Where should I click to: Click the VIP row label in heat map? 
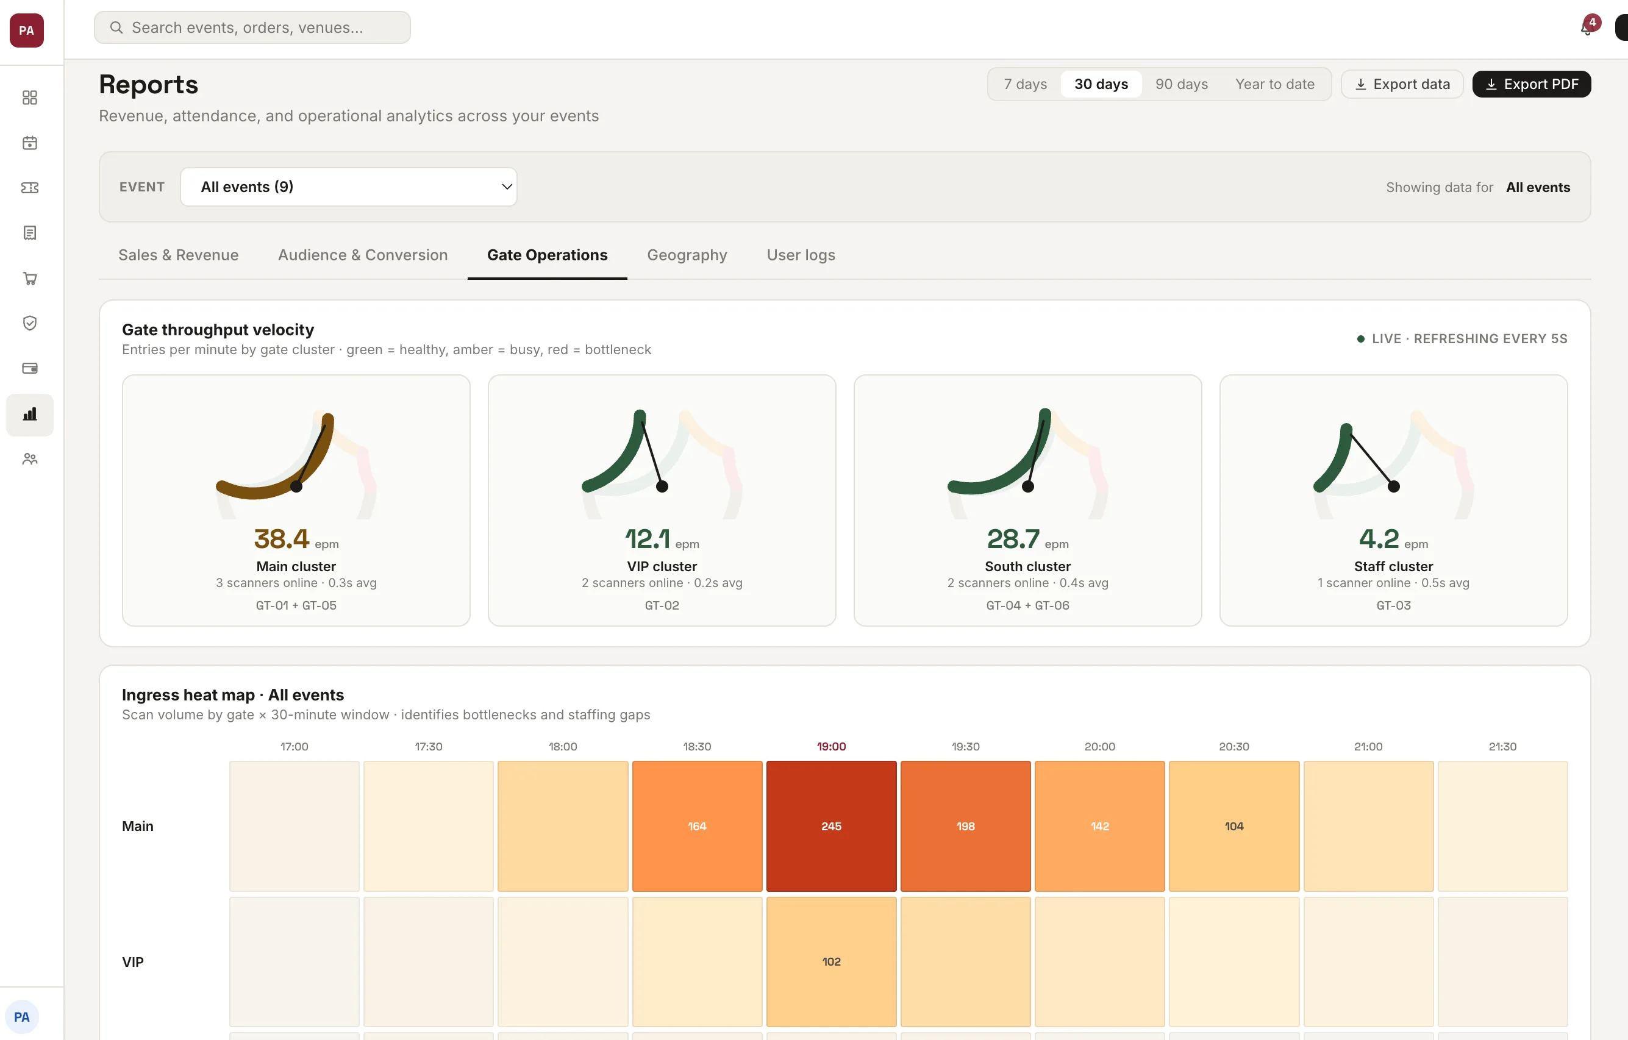pyautogui.click(x=132, y=961)
